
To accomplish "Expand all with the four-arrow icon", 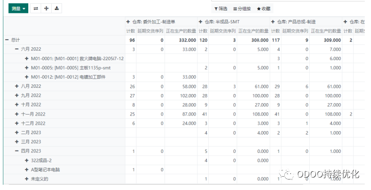I will pos(46,9).
